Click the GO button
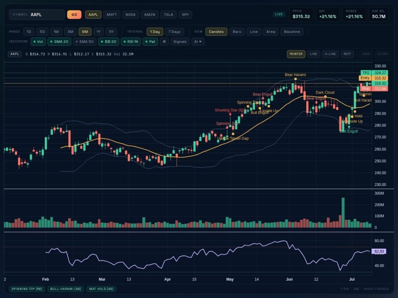 click(74, 15)
